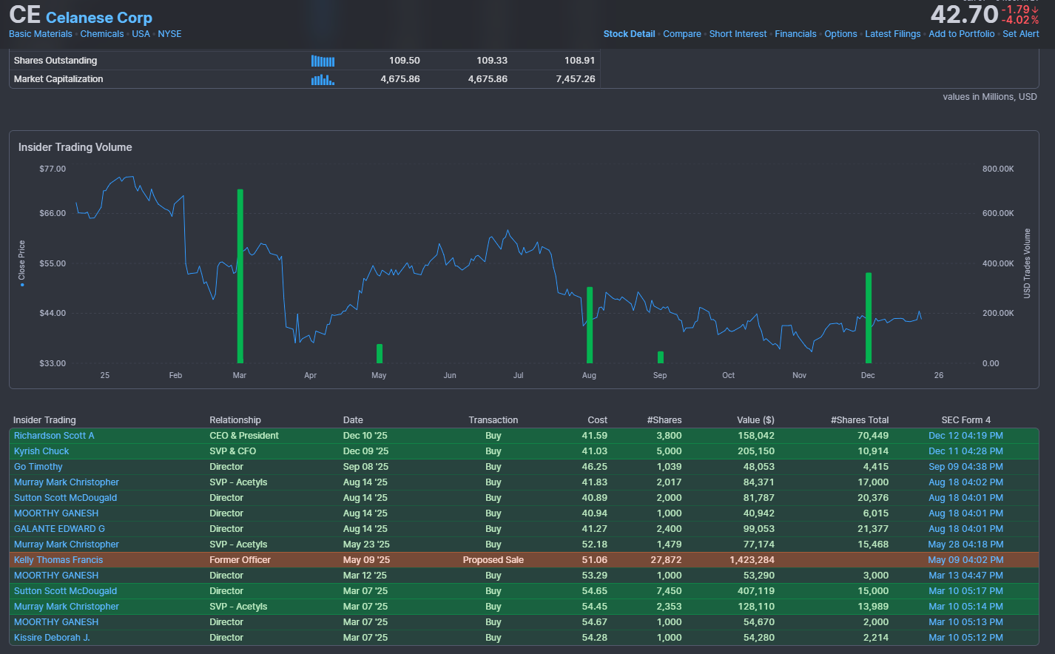The image size is (1055, 654).
Task: Open SEC Form 4 Mar 13 04:47 PM
Action: click(x=965, y=576)
